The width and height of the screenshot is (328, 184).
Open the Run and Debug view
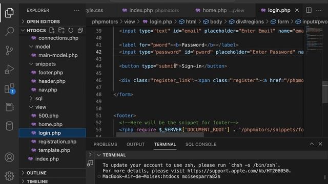[9, 70]
